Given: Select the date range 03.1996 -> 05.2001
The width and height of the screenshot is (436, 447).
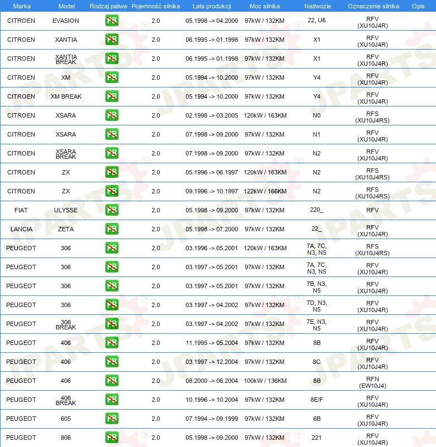Looking at the screenshot, I should click(211, 248).
